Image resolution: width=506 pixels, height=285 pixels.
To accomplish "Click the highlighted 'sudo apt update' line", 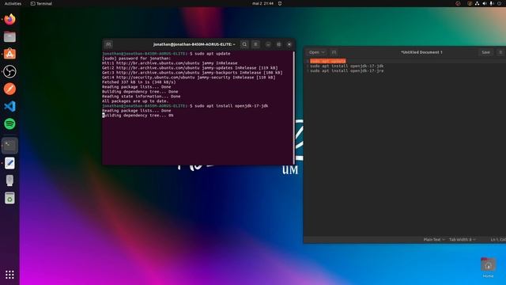I will coord(328,61).
